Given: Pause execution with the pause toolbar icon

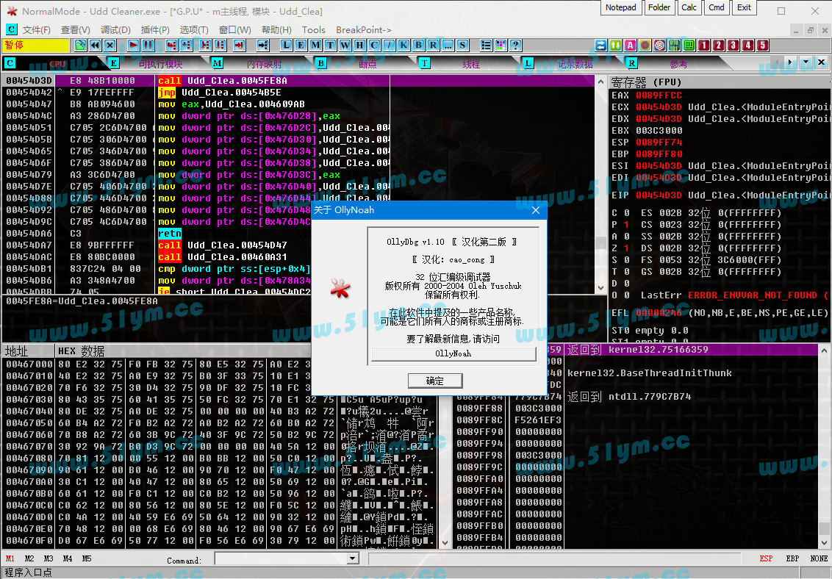Looking at the screenshot, I should click(x=148, y=45).
